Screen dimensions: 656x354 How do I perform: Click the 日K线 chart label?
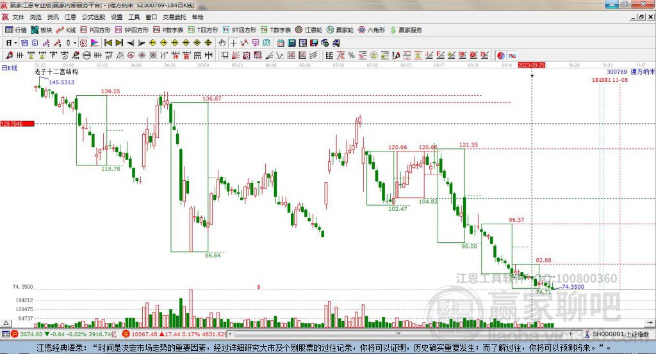tap(10, 68)
